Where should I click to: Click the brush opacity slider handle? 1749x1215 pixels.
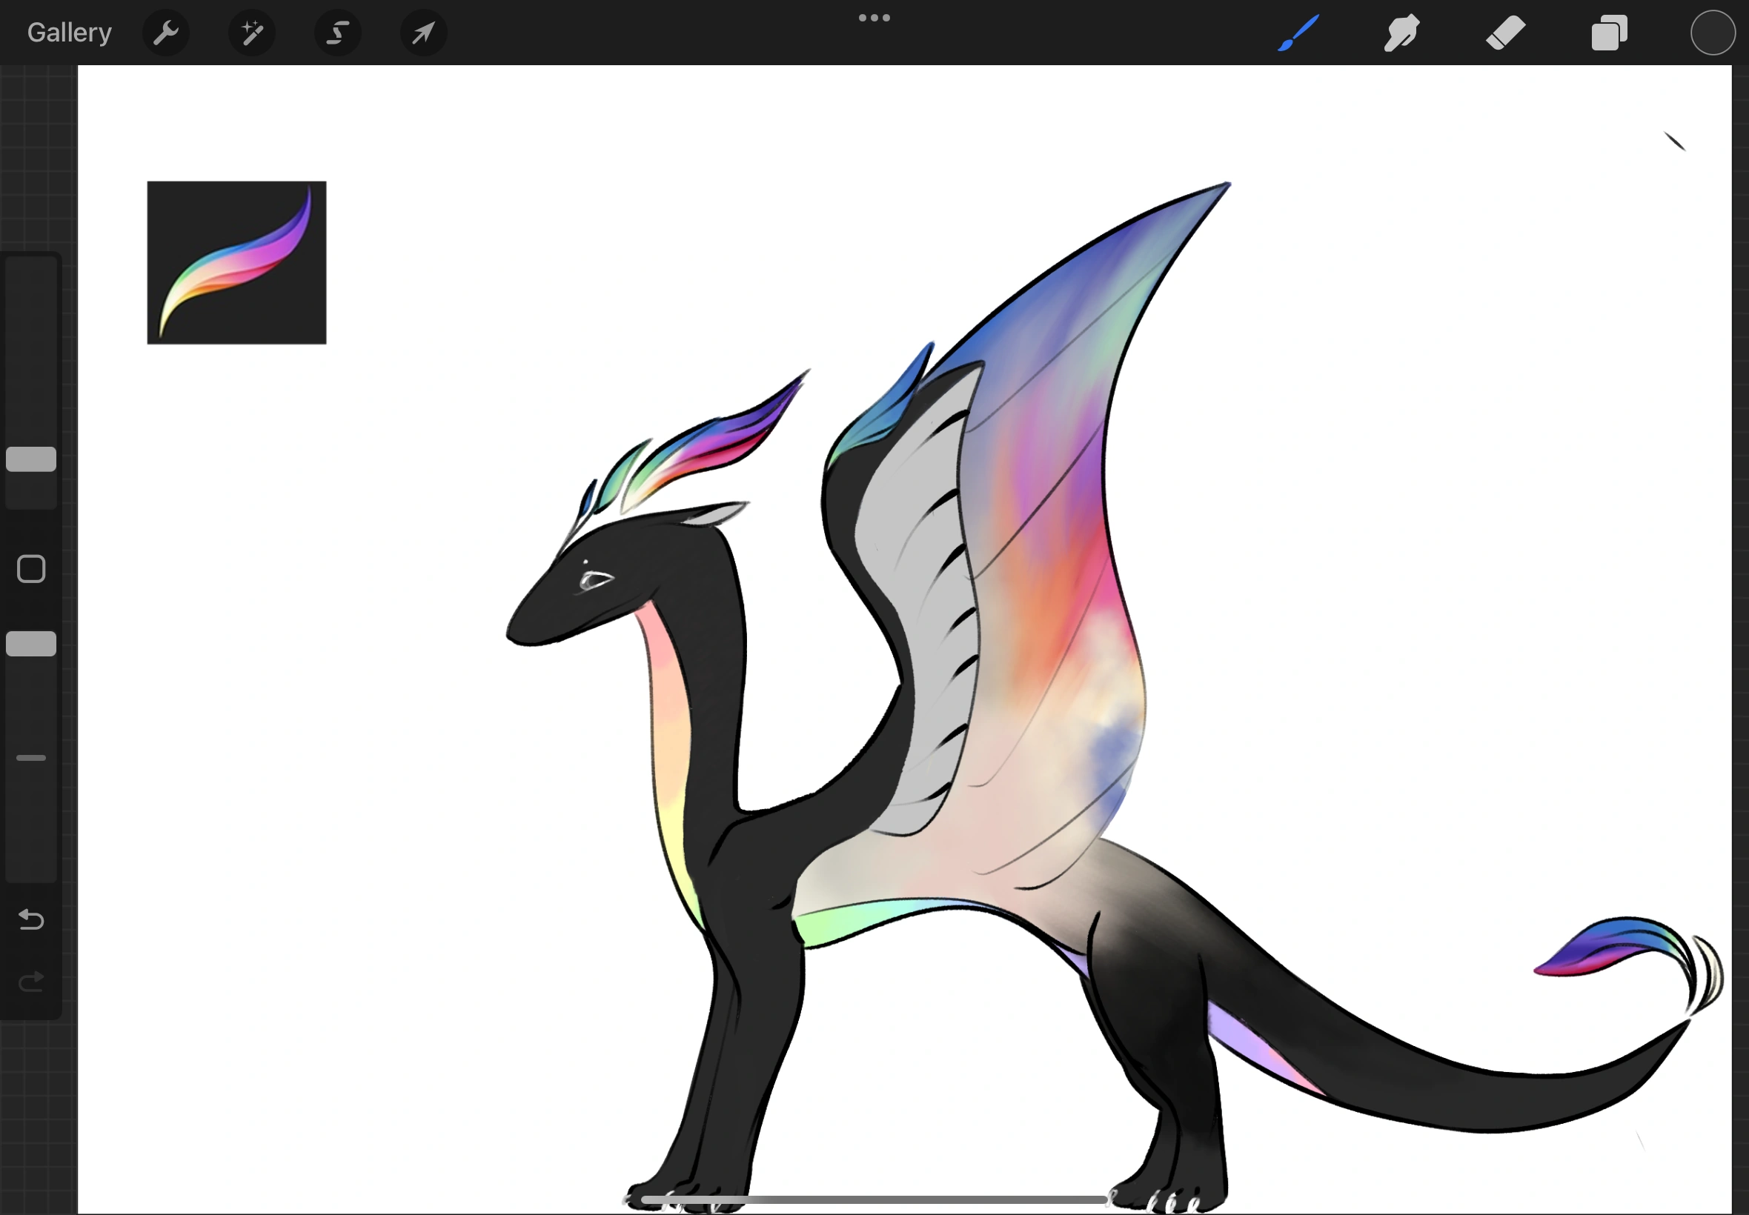pos(31,643)
